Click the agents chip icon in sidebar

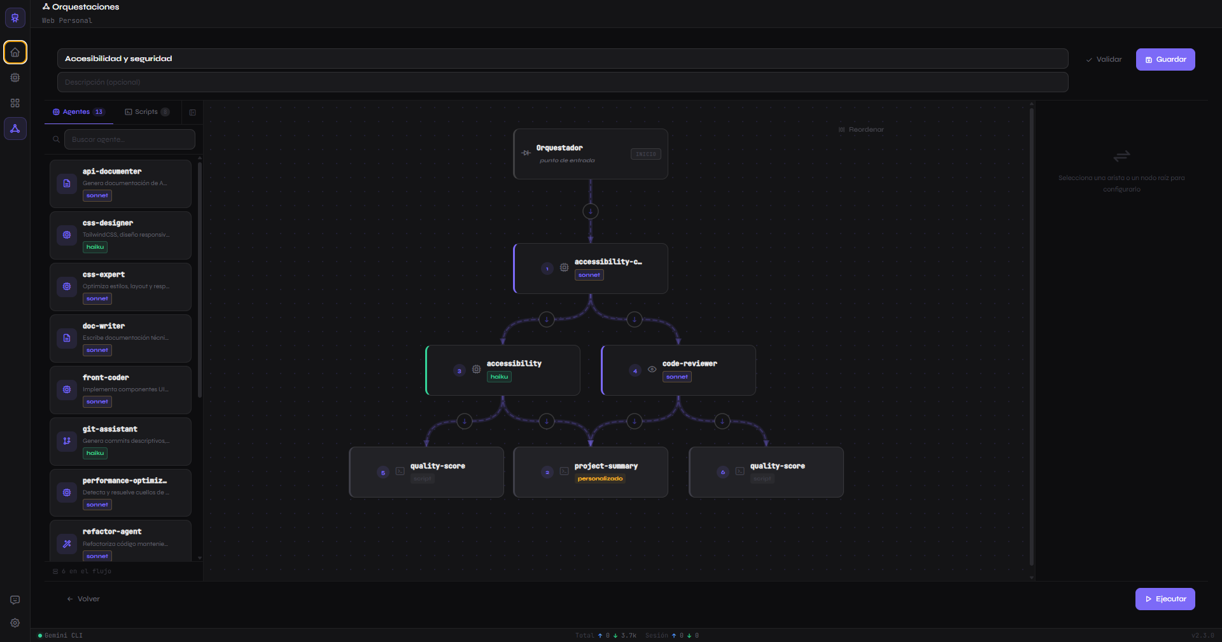point(15,78)
